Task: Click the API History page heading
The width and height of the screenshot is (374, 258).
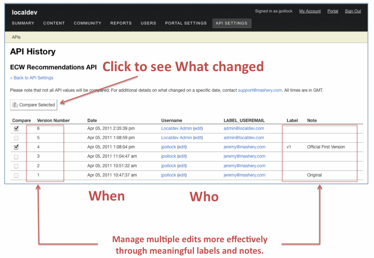Action: pyautogui.click(x=33, y=51)
